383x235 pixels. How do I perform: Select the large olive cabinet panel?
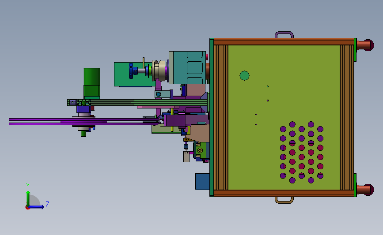click(284, 117)
